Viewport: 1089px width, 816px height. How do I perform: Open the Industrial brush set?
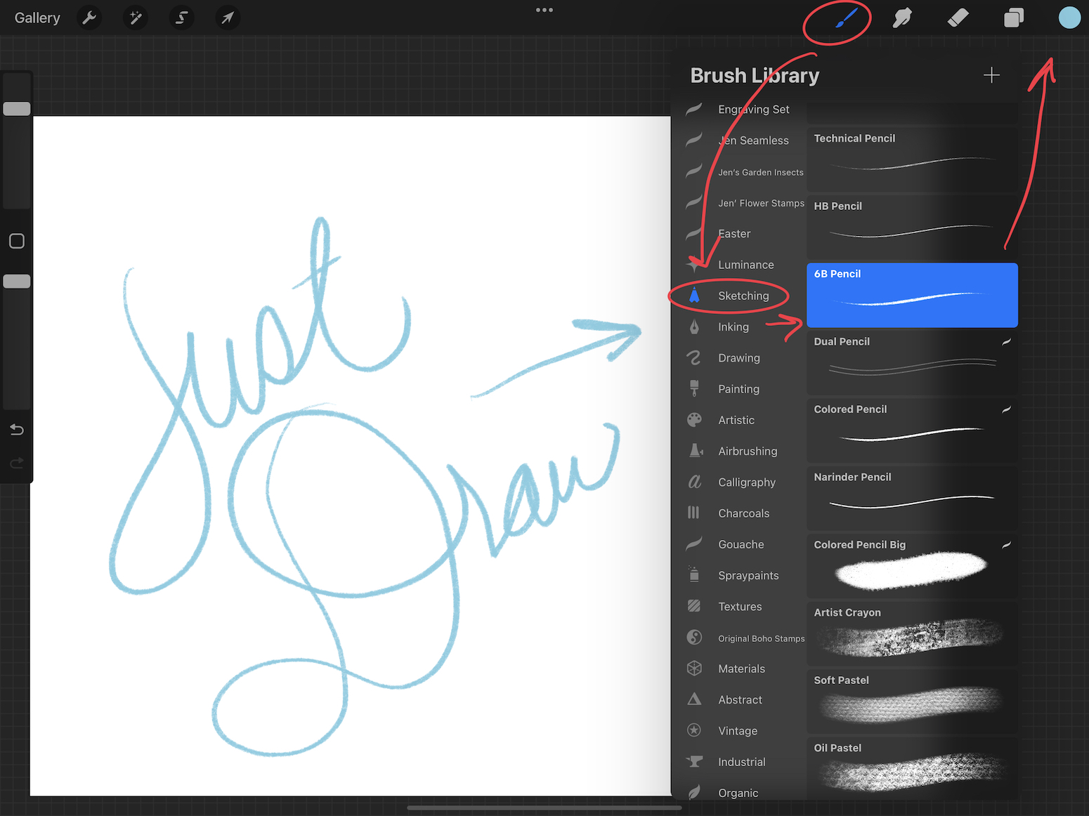click(x=739, y=762)
